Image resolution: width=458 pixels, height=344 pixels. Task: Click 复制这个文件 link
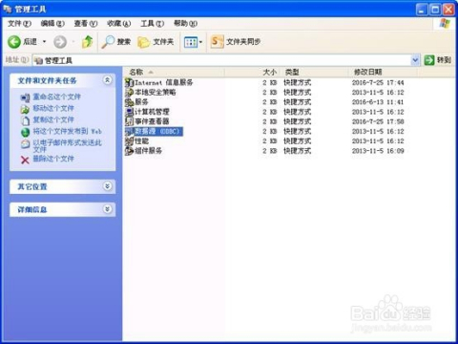[53, 119]
